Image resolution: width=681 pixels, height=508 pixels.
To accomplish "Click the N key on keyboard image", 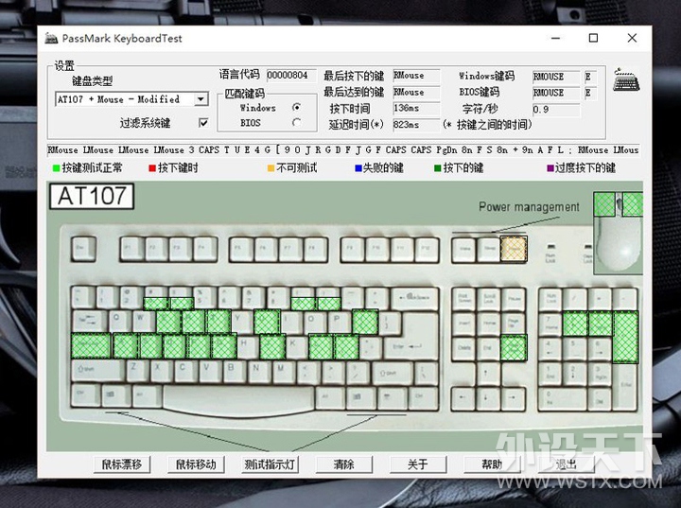I will (x=261, y=372).
